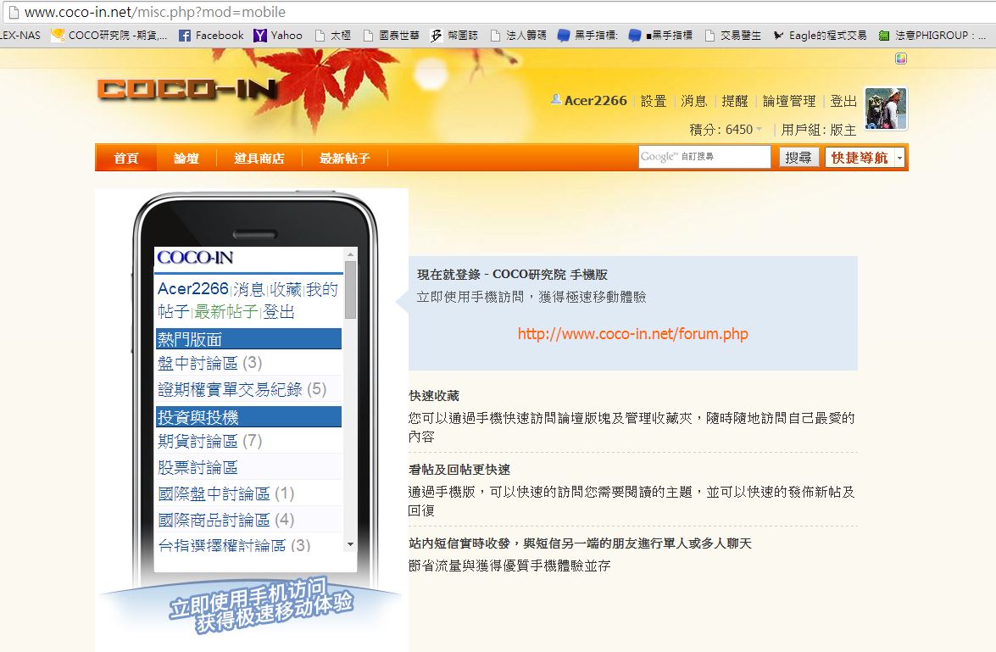Click 現在就登錄 - COCO研究院 手機版 heading
The image size is (996, 652).
click(512, 275)
